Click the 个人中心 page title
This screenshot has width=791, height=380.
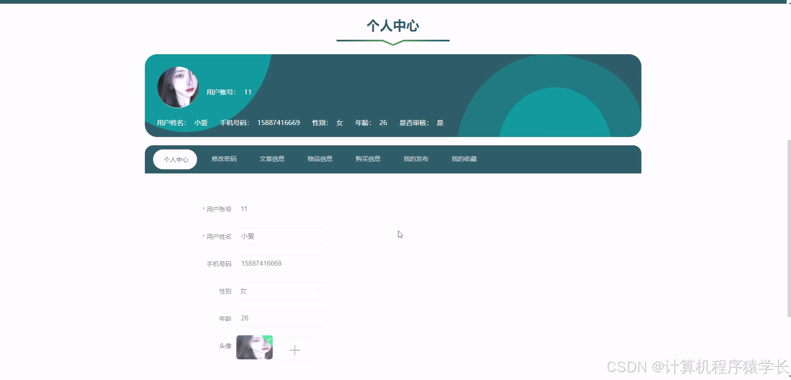pyautogui.click(x=393, y=26)
